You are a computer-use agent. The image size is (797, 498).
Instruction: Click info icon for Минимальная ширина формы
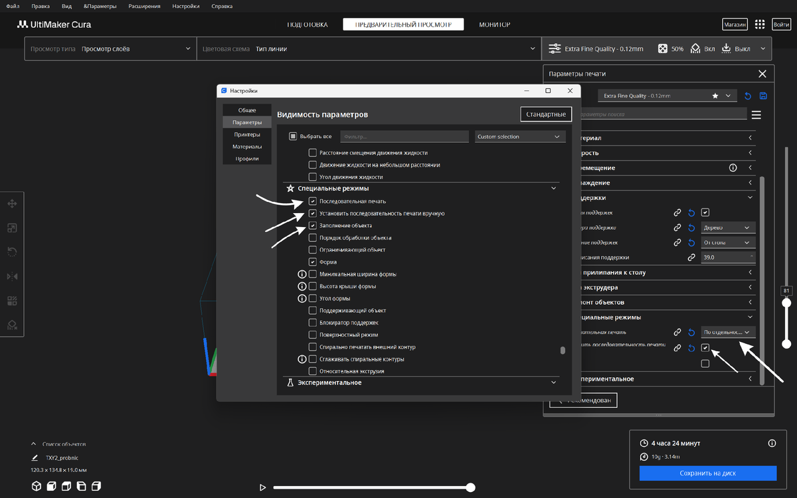click(302, 274)
